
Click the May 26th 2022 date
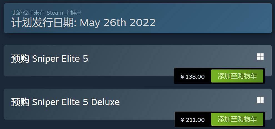pyautogui.click(x=118, y=23)
